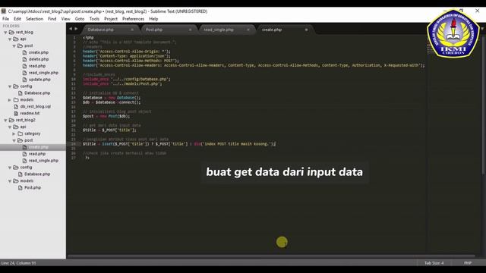
Task: Click the horizontal scrollbar under the editor
Action: click(x=271, y=256)
